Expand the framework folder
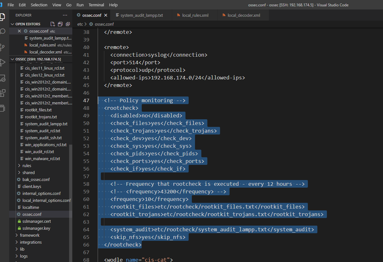The height and width of the screenshot is (262, 383). (28, 235)
